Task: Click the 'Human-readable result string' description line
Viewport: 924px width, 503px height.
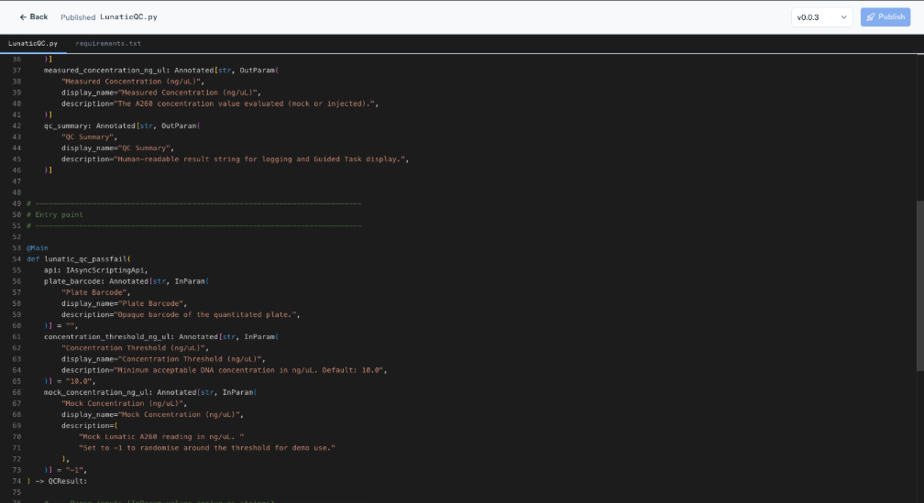Action: tap(235, 159)
